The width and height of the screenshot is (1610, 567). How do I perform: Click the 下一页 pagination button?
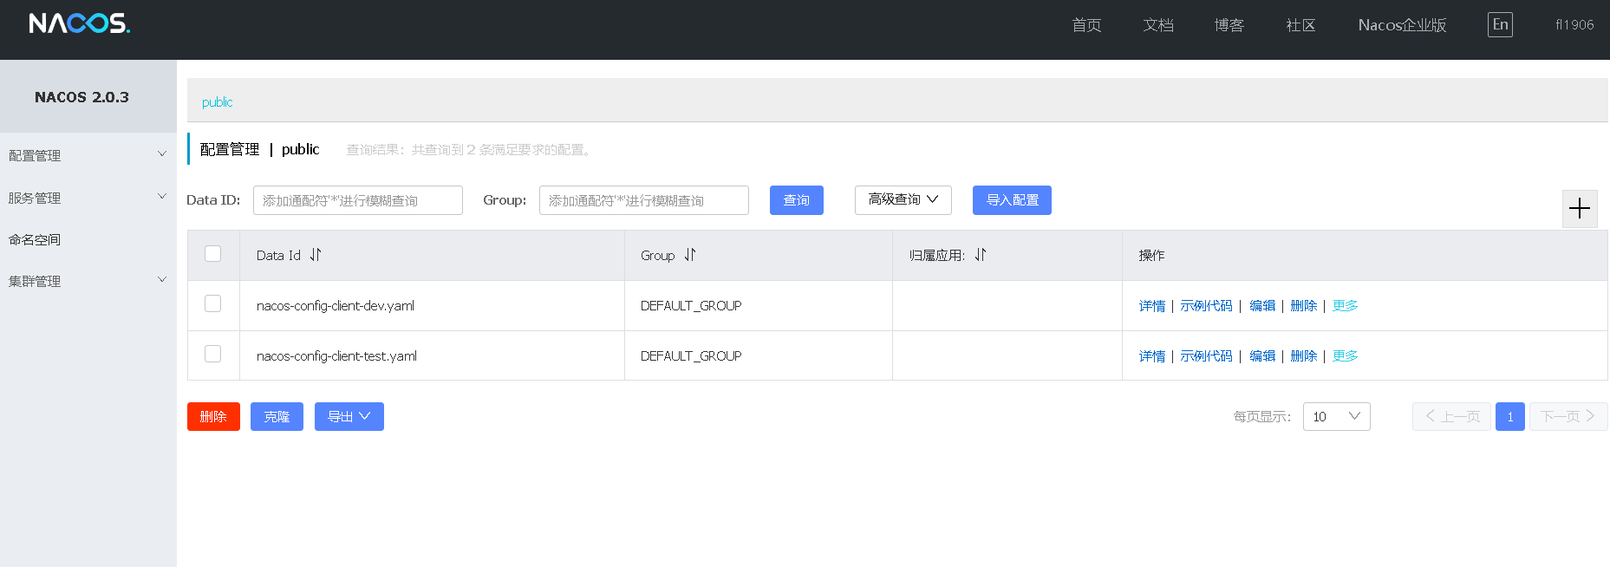[1568, 416]
